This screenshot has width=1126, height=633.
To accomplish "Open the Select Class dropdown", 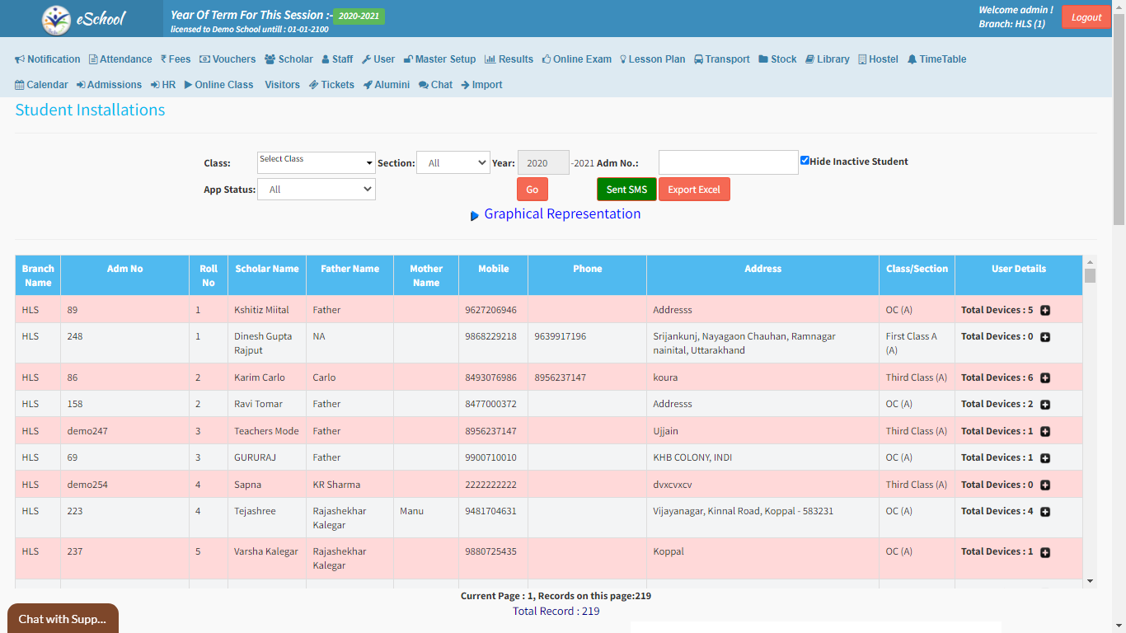I will click(317, 163).
